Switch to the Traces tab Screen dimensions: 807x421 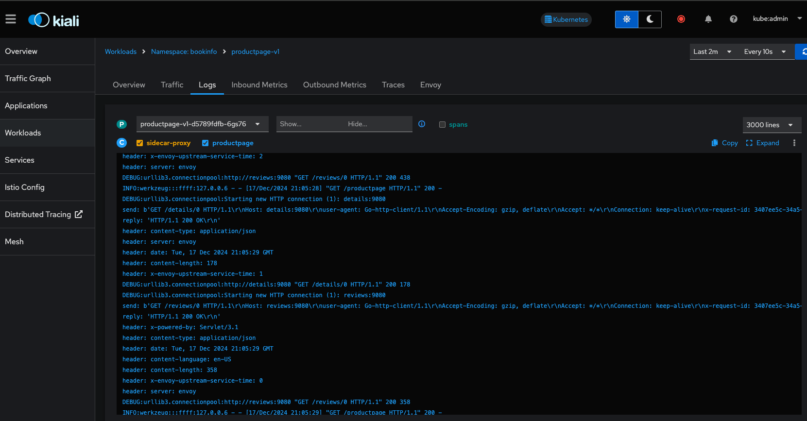click(393, 84)
